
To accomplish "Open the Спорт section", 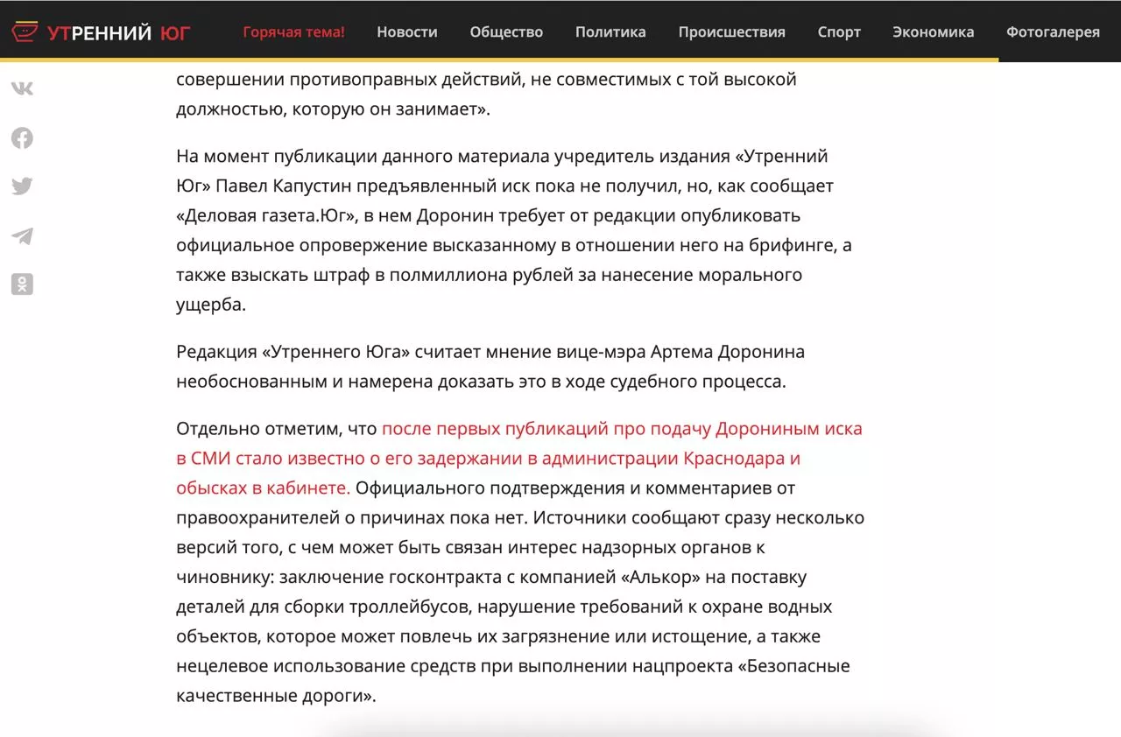I will tap(839, 32).
